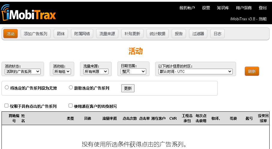
Task: Open the 我的帐户 link
Action: (187, 8)
